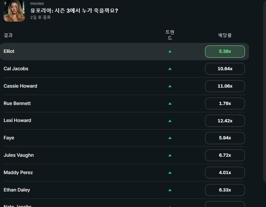Select the 5.38x odds for Elliot
This screenshot has height=207, width=266.
coord(225,51)
